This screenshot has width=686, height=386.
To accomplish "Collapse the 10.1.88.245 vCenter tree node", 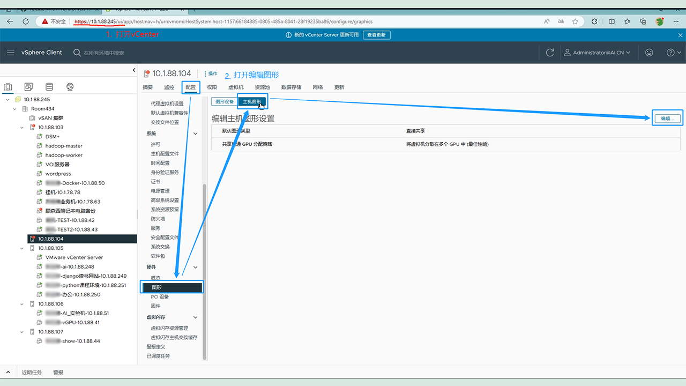I will (8, 99).
